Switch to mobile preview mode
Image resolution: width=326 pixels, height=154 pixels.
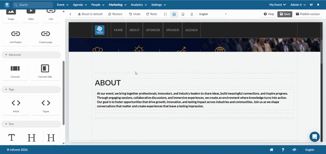point(192,14)
